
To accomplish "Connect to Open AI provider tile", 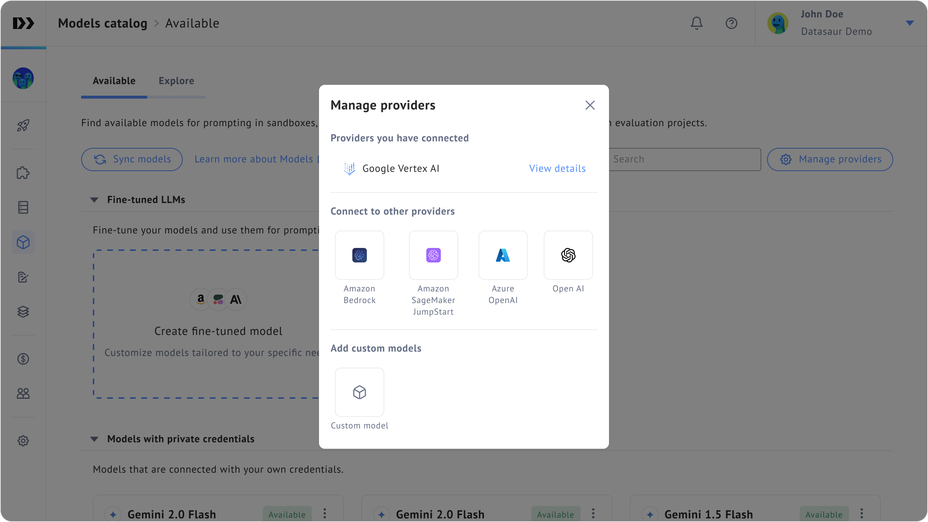I will coord(568,255).
